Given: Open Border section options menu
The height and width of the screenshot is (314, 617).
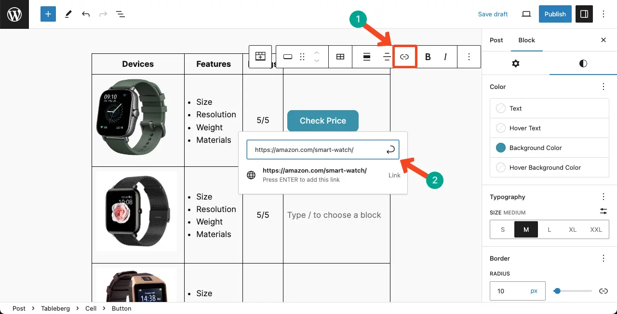Looking at the screenshot, I should pyautogui.click(x=604, y=258).
